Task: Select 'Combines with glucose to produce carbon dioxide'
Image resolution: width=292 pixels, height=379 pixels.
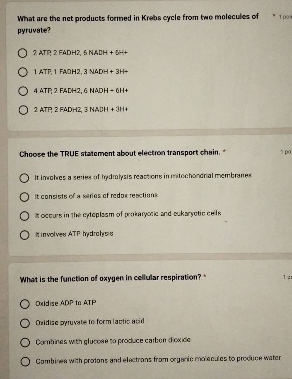Action: 25,343
